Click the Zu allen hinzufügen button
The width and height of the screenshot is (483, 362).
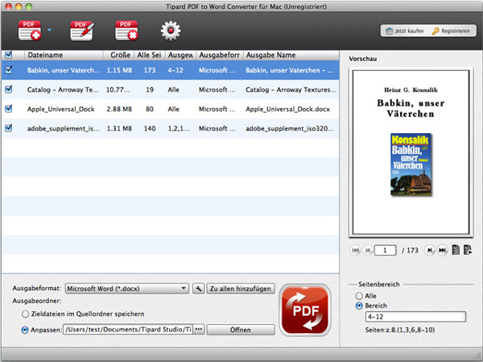pyautogui.click(x=241, y=289)
